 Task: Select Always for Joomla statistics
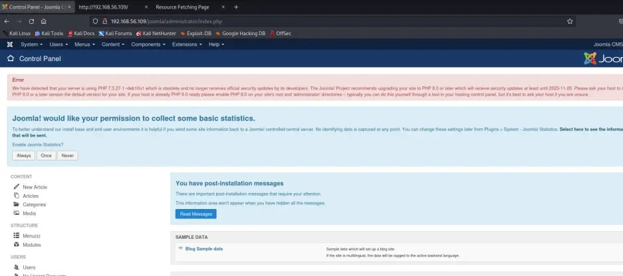coord(23,155)
